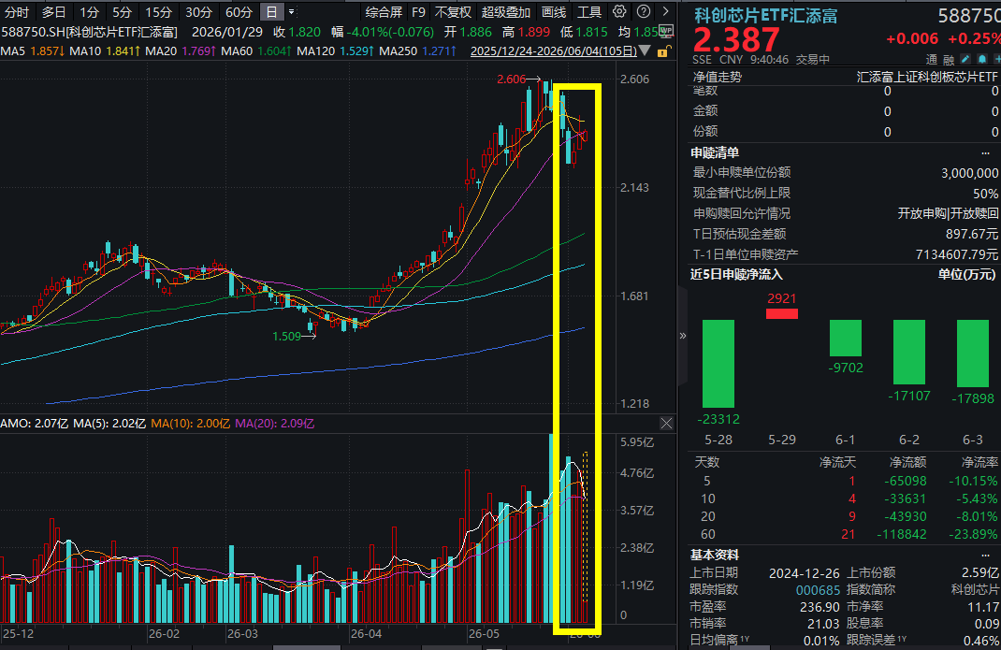Click the 5-28 green net inflow bar
This screenshot has height=650, width=1001.
point(718,363)
